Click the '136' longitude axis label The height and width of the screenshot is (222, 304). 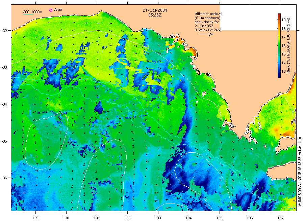(x=250, y=218)
